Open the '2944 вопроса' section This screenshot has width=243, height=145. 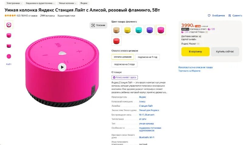(x=47, y=16)
